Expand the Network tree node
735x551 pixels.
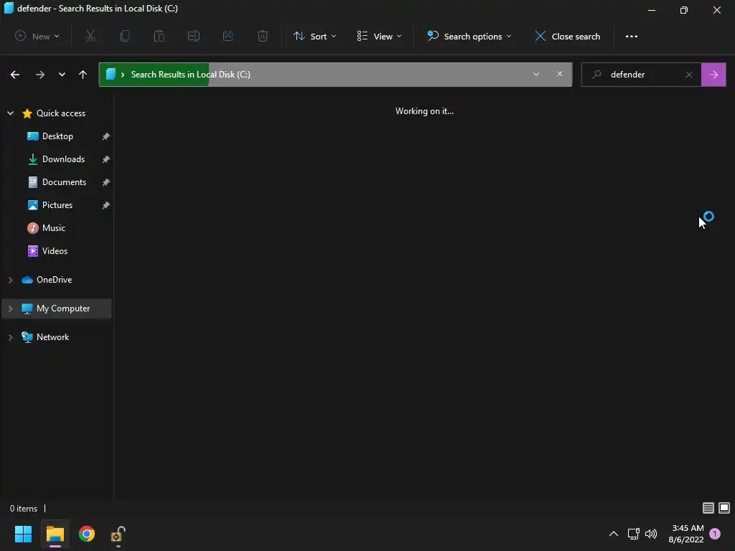(x=10, y=337)
